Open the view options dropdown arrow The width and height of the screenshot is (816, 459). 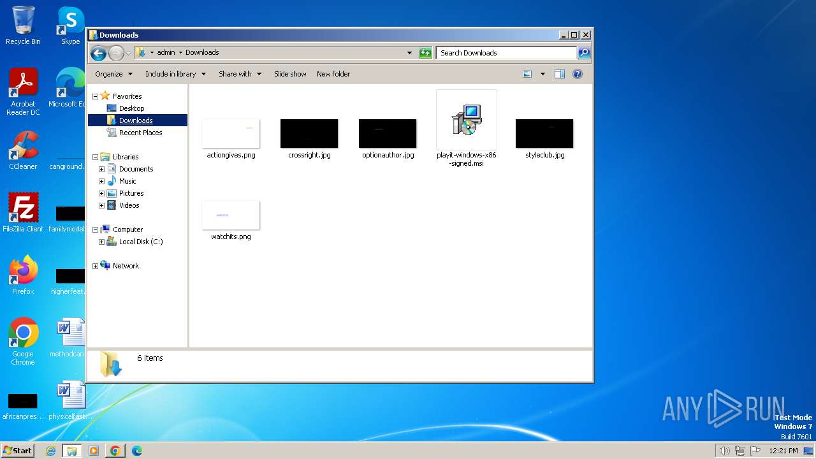coord(543,74)
